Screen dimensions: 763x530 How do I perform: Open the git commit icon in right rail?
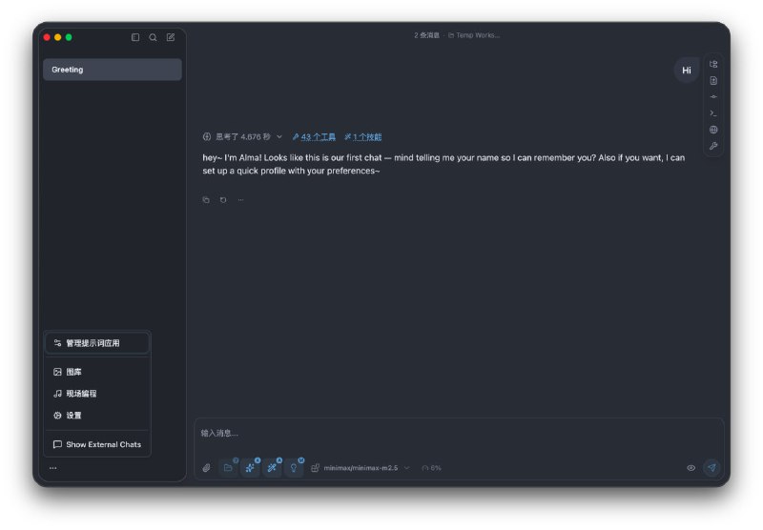pos(713,97)
